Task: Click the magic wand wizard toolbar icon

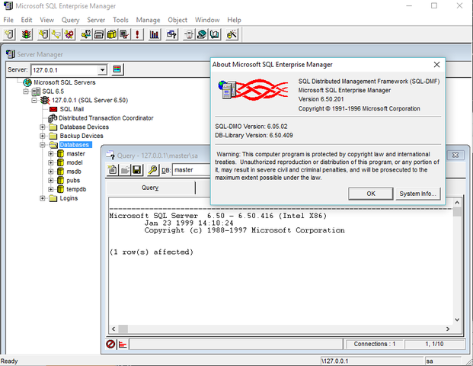Action: (232, 34)
